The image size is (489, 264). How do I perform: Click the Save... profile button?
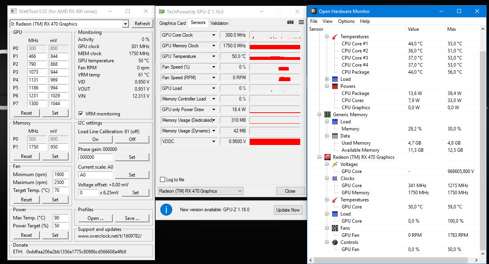(132, 218)
